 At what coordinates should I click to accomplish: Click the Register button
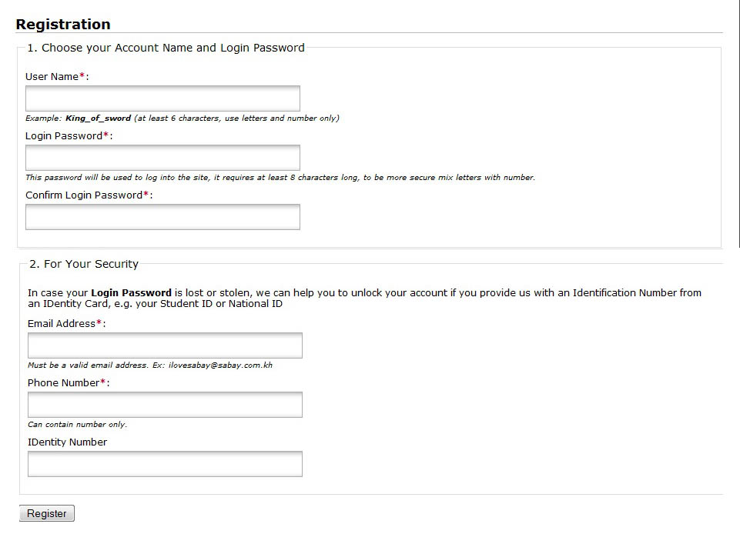click(x=46, y=512)
